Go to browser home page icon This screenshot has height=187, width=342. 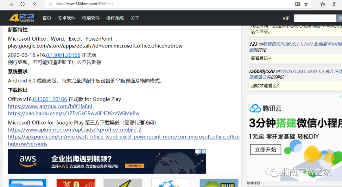tap(35, 4)
